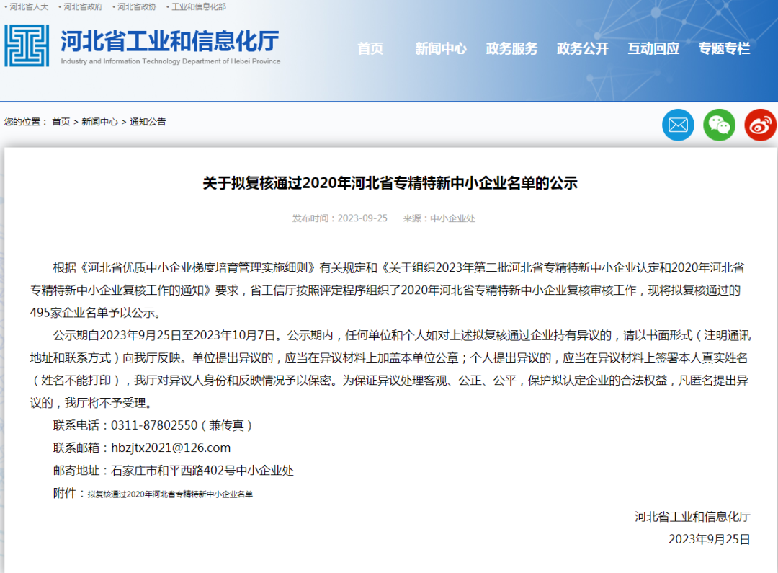The height and width of the screenshot is (573, 778).
Task: Open the 新闻中心 navigation menu
Action: pyautogui.click(x=441, y=49)
